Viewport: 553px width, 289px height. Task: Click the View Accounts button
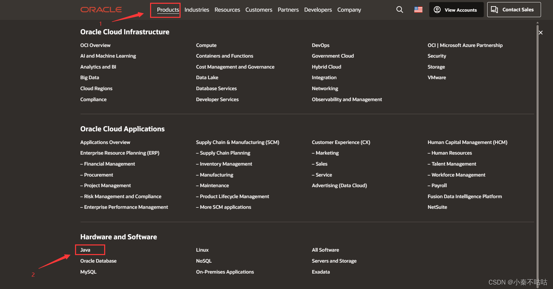click(456, 10)
